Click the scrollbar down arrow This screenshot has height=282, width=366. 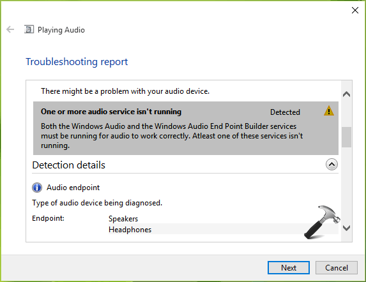point(347,228)
